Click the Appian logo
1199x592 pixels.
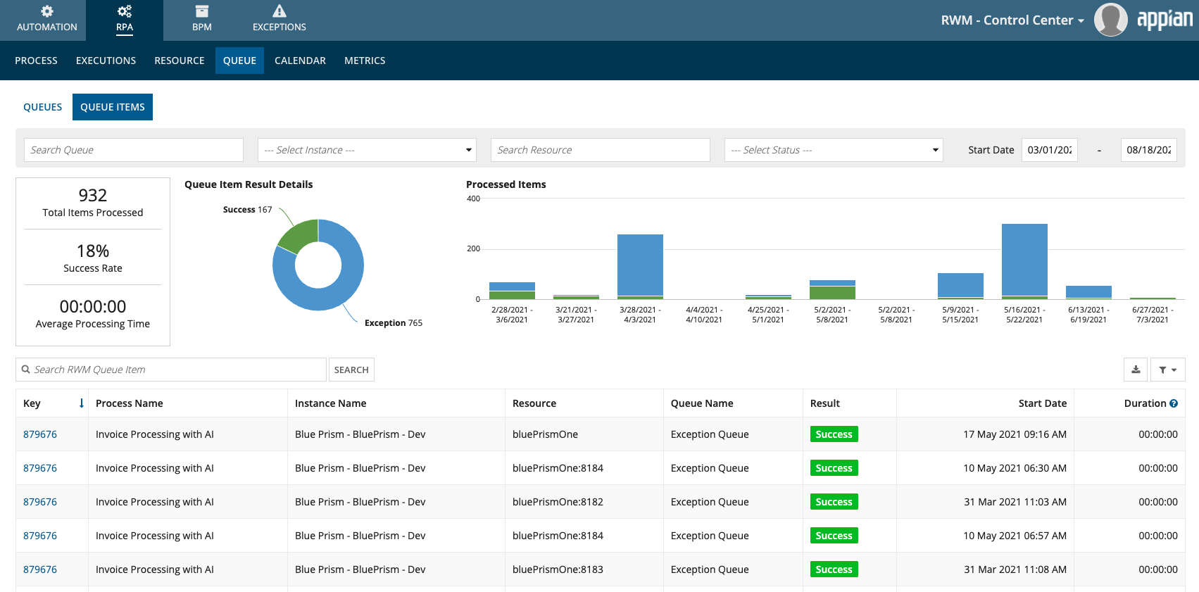[x=1165, y=20]
